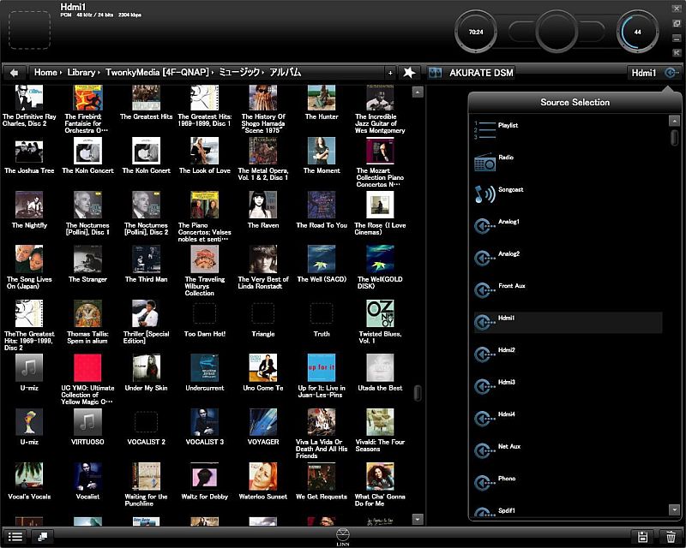Click the save playlist floppy icon
The height and width of the screenshot is (548, 686).
point(642,536)
